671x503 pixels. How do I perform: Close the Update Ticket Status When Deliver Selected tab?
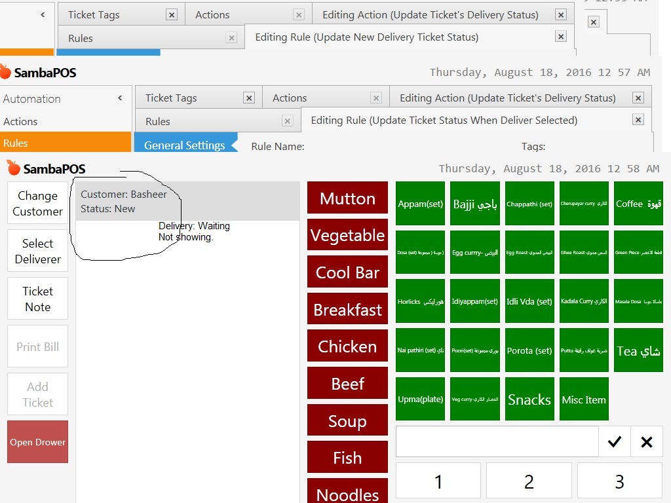point(638,120)
